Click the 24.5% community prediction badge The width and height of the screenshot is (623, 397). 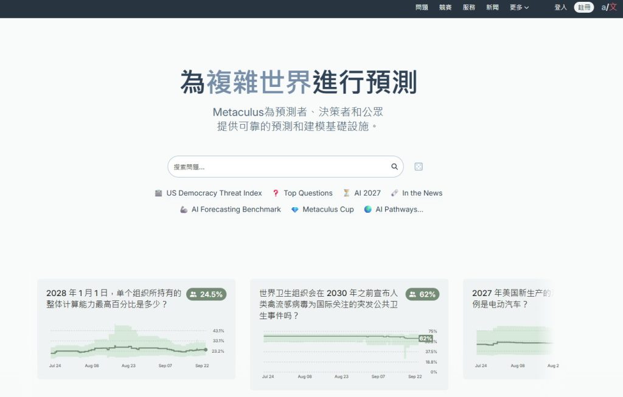click(x=206, y=294)
